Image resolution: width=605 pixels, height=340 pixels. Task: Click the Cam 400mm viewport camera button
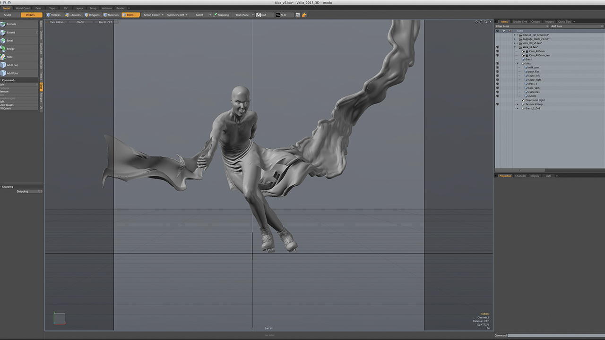tap(58, 22)
